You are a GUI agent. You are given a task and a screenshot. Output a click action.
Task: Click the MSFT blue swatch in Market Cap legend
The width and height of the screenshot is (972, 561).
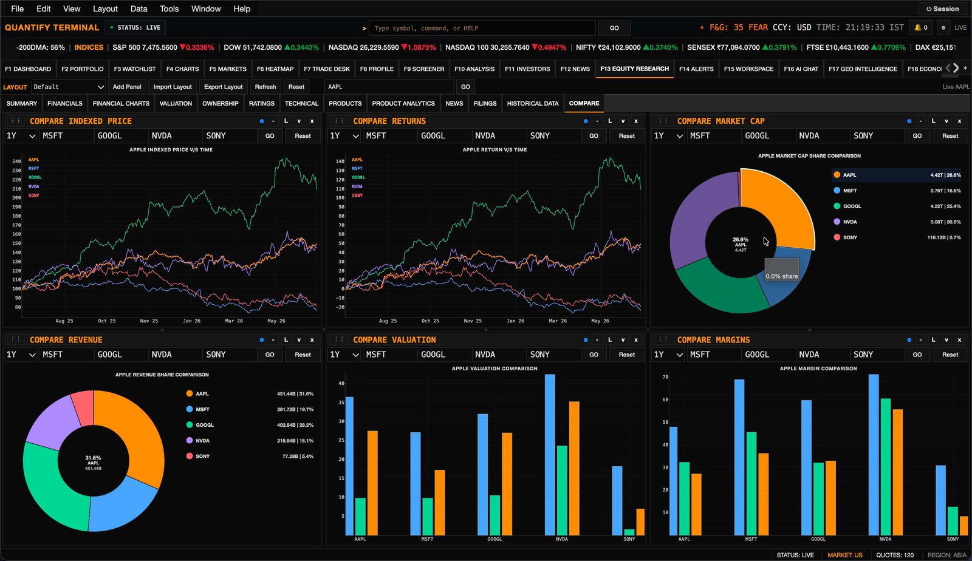[837, 191]
